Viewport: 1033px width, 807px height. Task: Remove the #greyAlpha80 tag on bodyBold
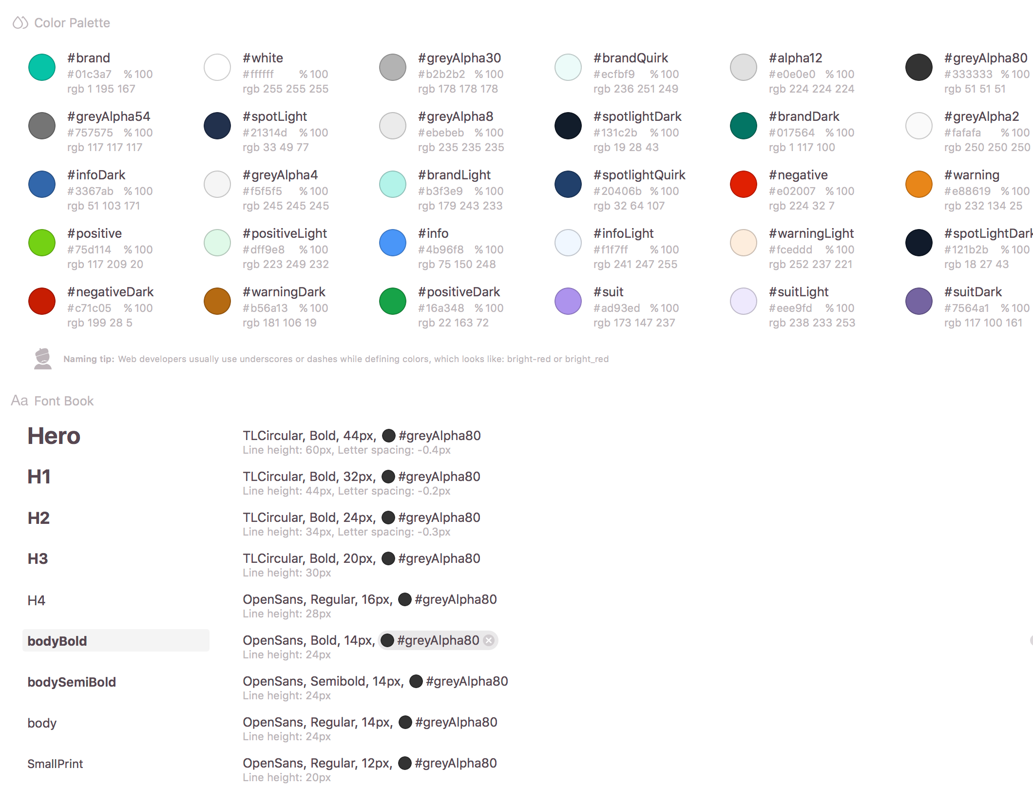pos(489,640)
